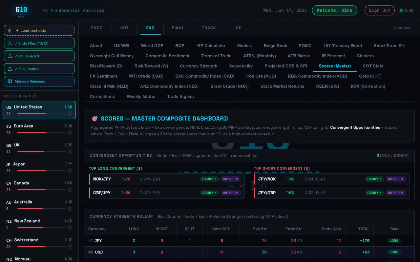
Task: Click the table icon beside Manage Releases
Action: tap(10, 81)
